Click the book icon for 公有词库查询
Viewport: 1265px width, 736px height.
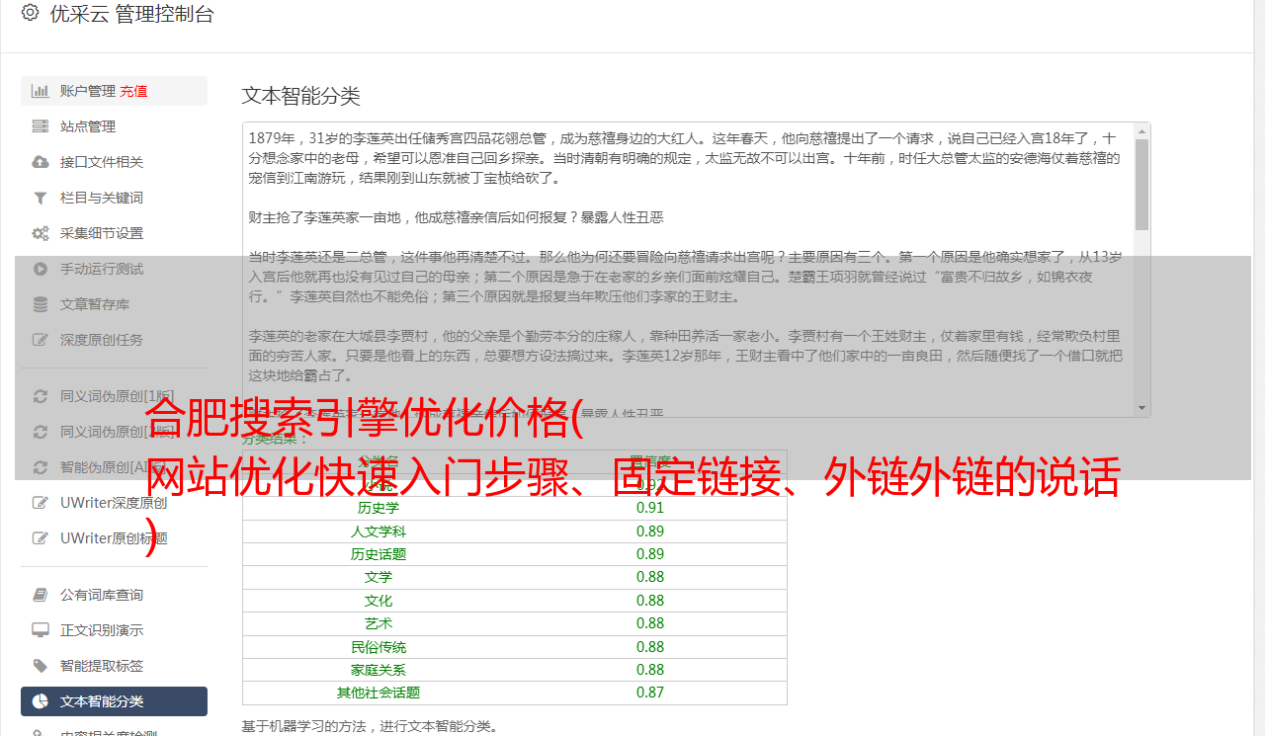pos(41,595)
